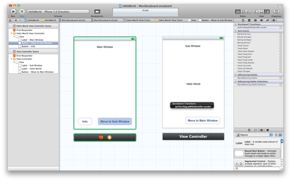Click the HelloWorld project breadcrumb

tap(32, 20)
